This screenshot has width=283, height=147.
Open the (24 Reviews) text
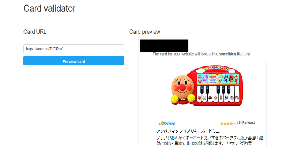[x=246, y=123]
